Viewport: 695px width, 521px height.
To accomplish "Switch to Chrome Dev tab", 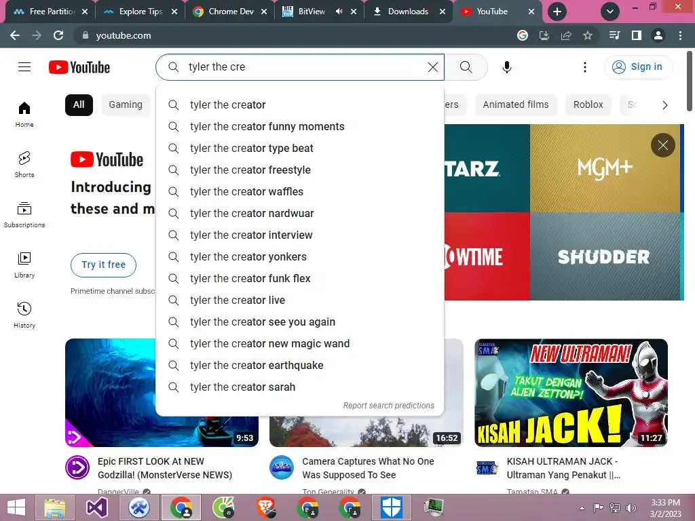I will (x=229, y=12).
